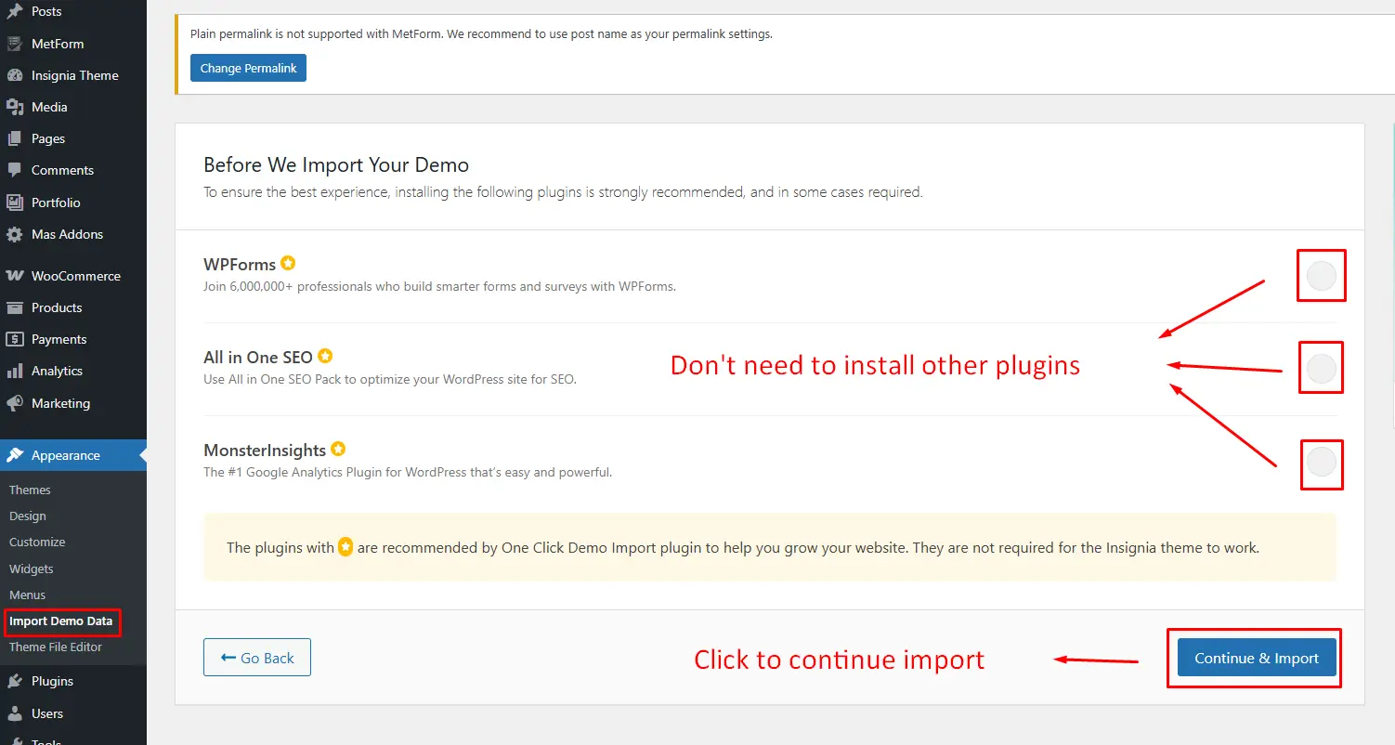The width and height of the screenshot is (1395, 745).
Task: Click the "WPForms" plugin name
Action: pyautogui.click(x=240, y=265)
